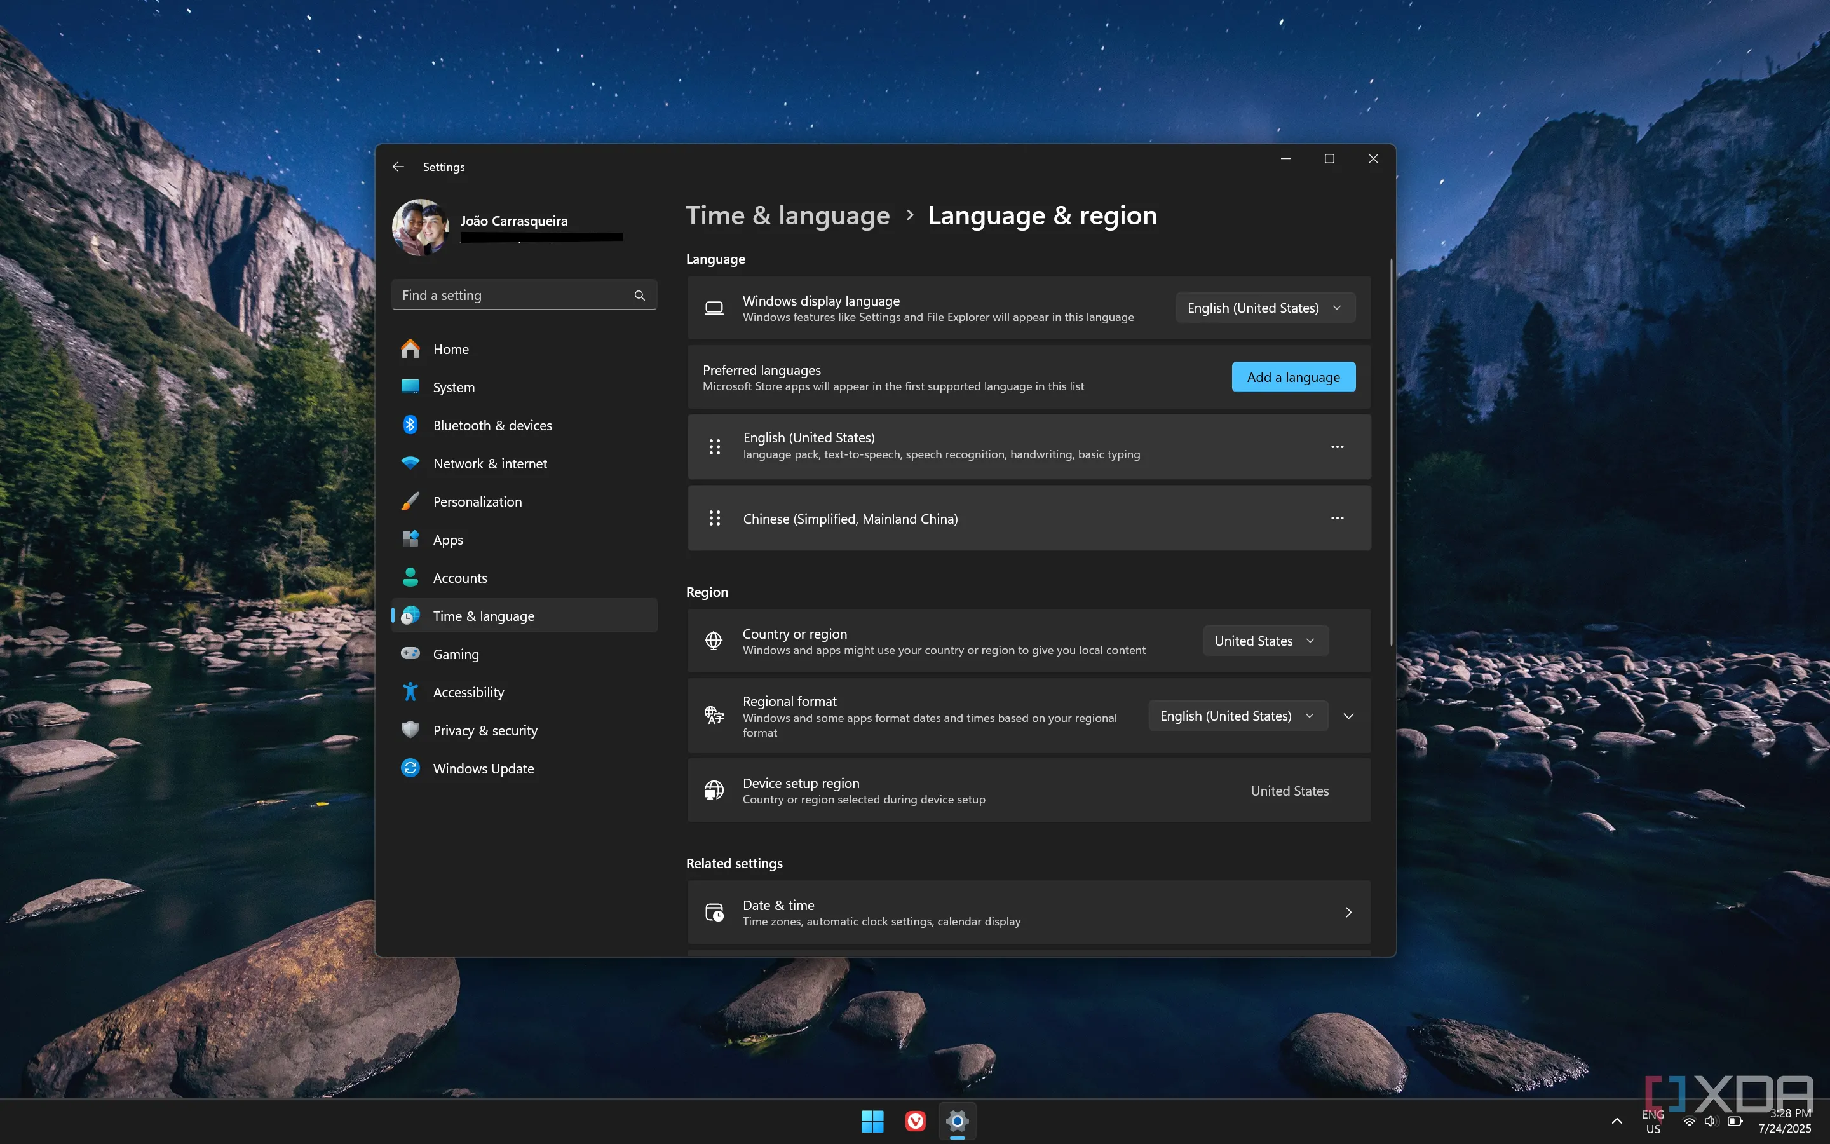Image resolution: width=1830 pixels, height=1144 pixels.
Task: Select the Personalization brush icon in sidebar
Action: coord(410,501)
